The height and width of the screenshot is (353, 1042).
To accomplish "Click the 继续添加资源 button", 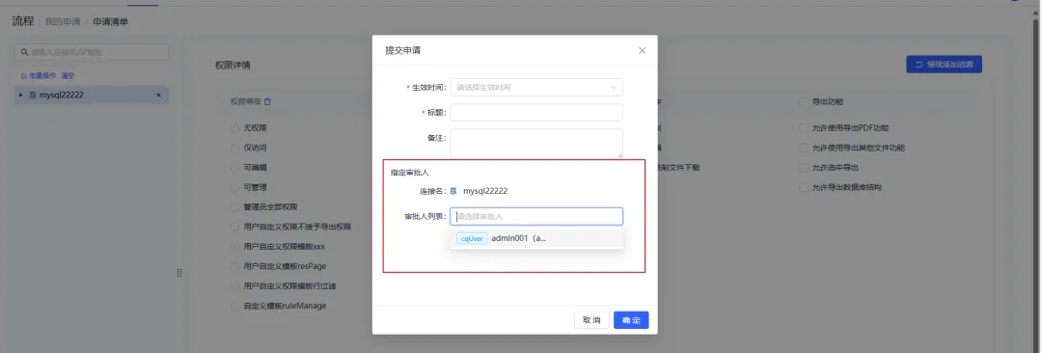I will pyautogui.click(x=944, y=65).
